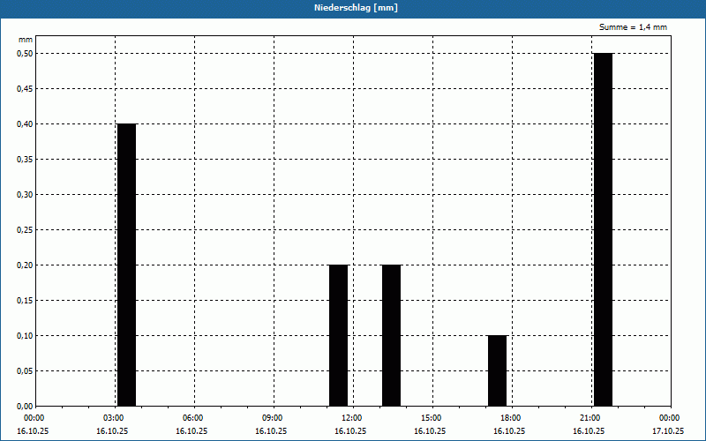This screenshot has height=441, width=706.
Task: Click the 15:00 time label
Action: [433, 418]
